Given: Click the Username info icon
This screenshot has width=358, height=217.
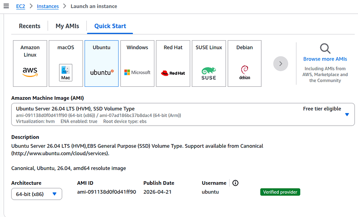Looking at the screenshot, I should [235, 183].
